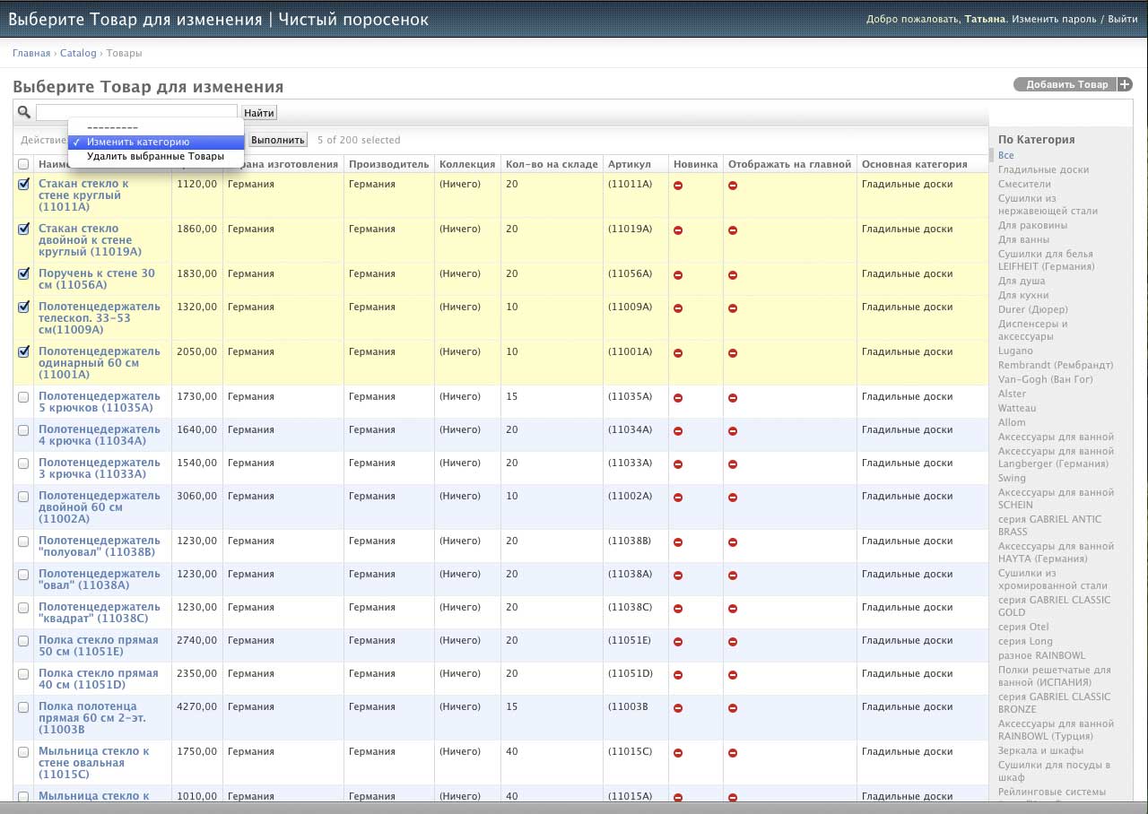Screen dimensions: 1148x814
Task: Open product Полотенцедержатель двойной 60 см
Action: coord(100,507)
